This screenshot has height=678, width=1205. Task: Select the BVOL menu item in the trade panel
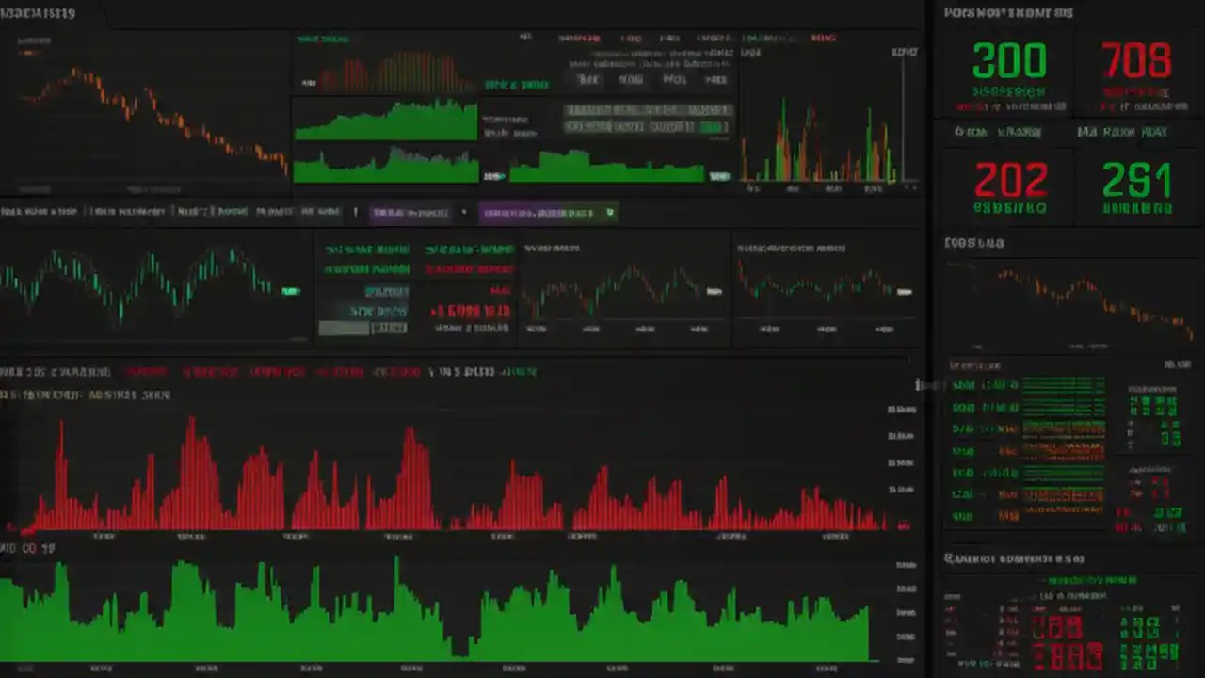coord(675,80)
